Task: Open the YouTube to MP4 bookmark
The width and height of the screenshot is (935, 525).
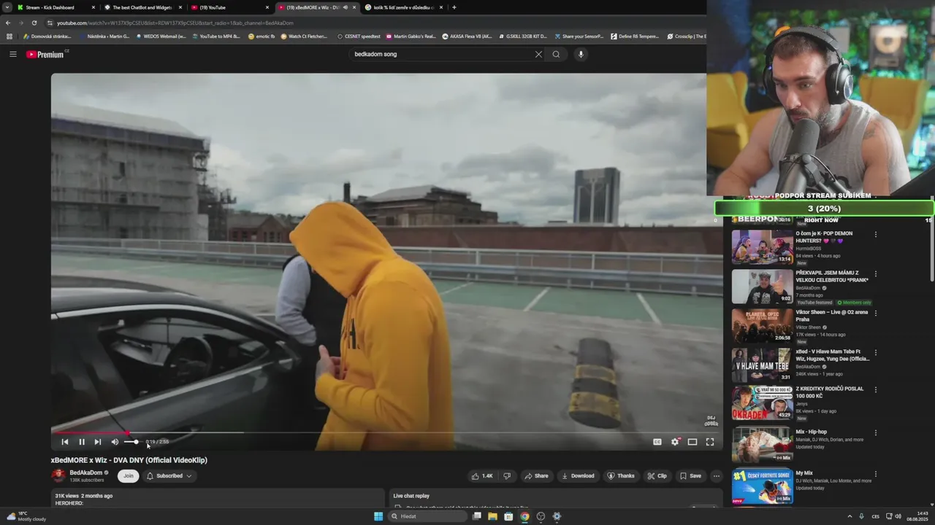Action: point(215,36)
